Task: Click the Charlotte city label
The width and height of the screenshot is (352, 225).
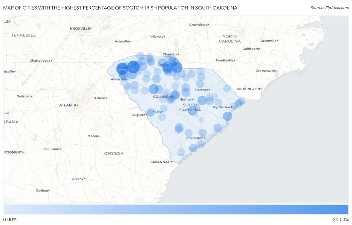Action: point(170,54)
